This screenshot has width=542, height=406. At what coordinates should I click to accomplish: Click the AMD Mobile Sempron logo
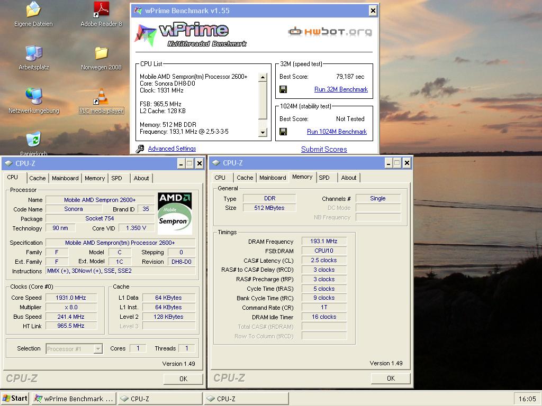click(175, 214)
